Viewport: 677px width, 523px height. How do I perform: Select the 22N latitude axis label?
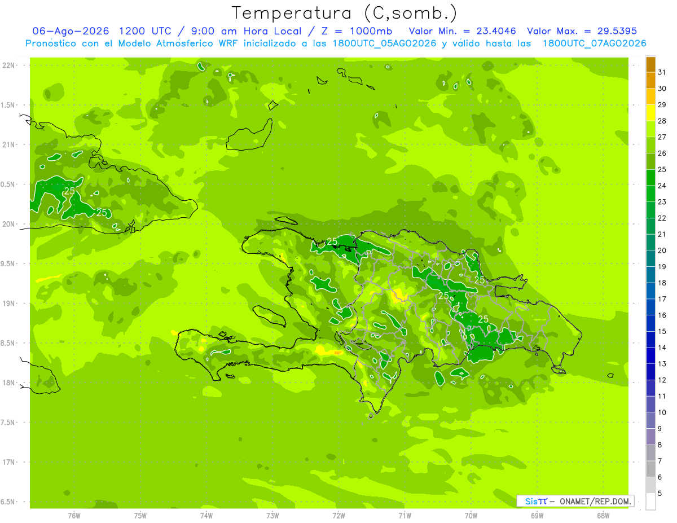click(8, 65)
